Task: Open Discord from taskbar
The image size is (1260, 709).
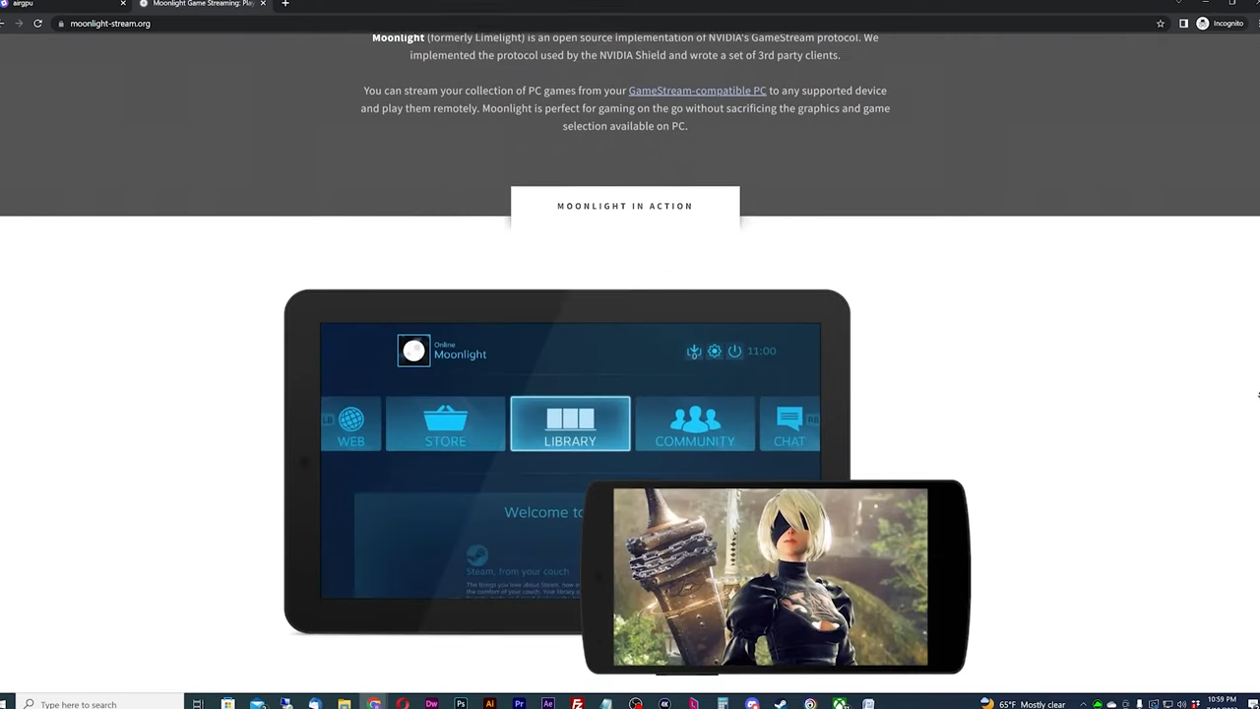Action: (752, 703)
